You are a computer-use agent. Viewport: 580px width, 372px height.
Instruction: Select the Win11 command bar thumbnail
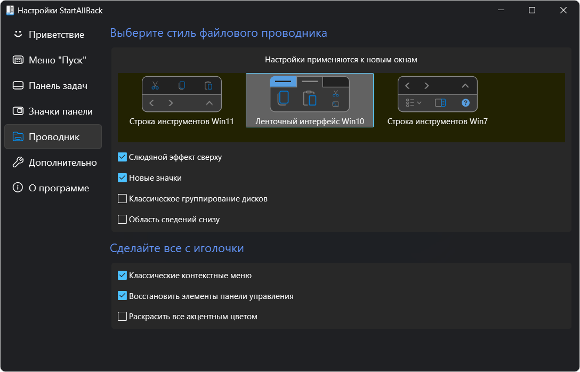[x=182, y=94]
